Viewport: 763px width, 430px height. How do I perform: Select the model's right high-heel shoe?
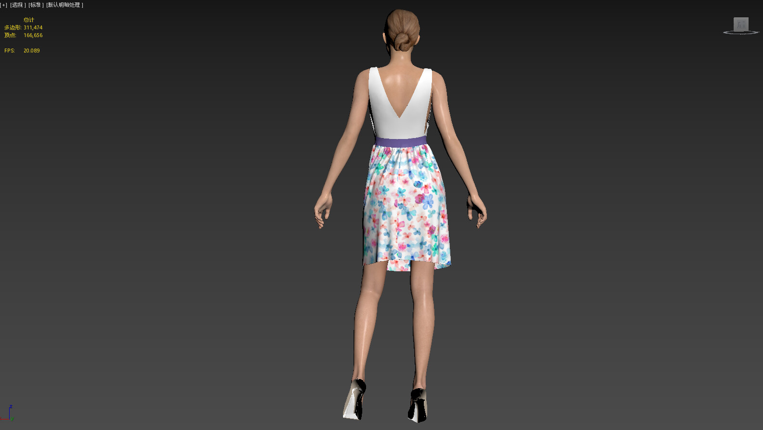418,405
